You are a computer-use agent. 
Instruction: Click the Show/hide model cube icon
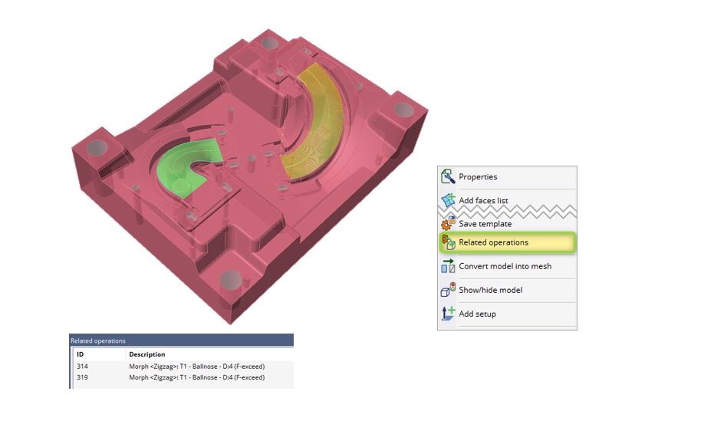click(448, 290)
